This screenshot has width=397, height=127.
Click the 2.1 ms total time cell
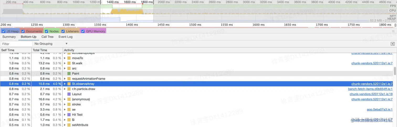click(45, 89)
